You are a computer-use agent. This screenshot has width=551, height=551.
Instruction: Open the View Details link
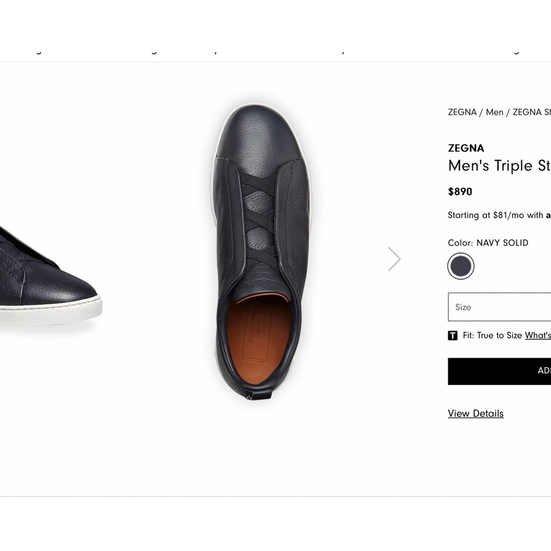click(476, 413)
